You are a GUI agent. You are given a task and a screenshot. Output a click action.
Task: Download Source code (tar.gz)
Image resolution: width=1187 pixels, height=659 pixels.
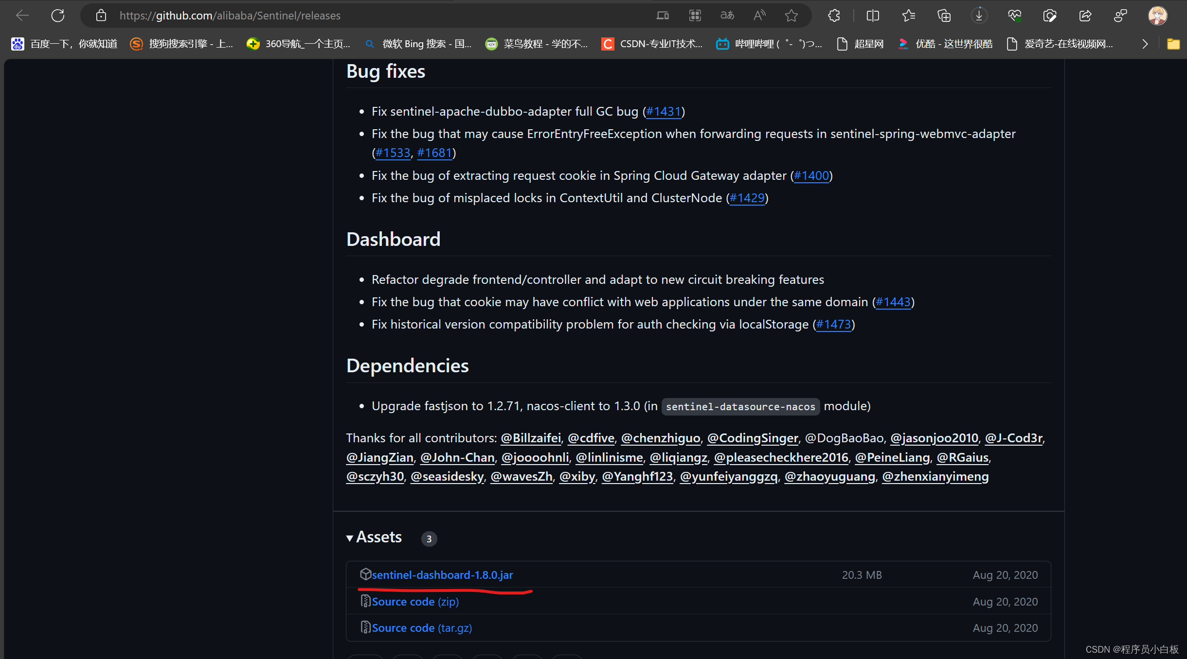click(422, 628)
